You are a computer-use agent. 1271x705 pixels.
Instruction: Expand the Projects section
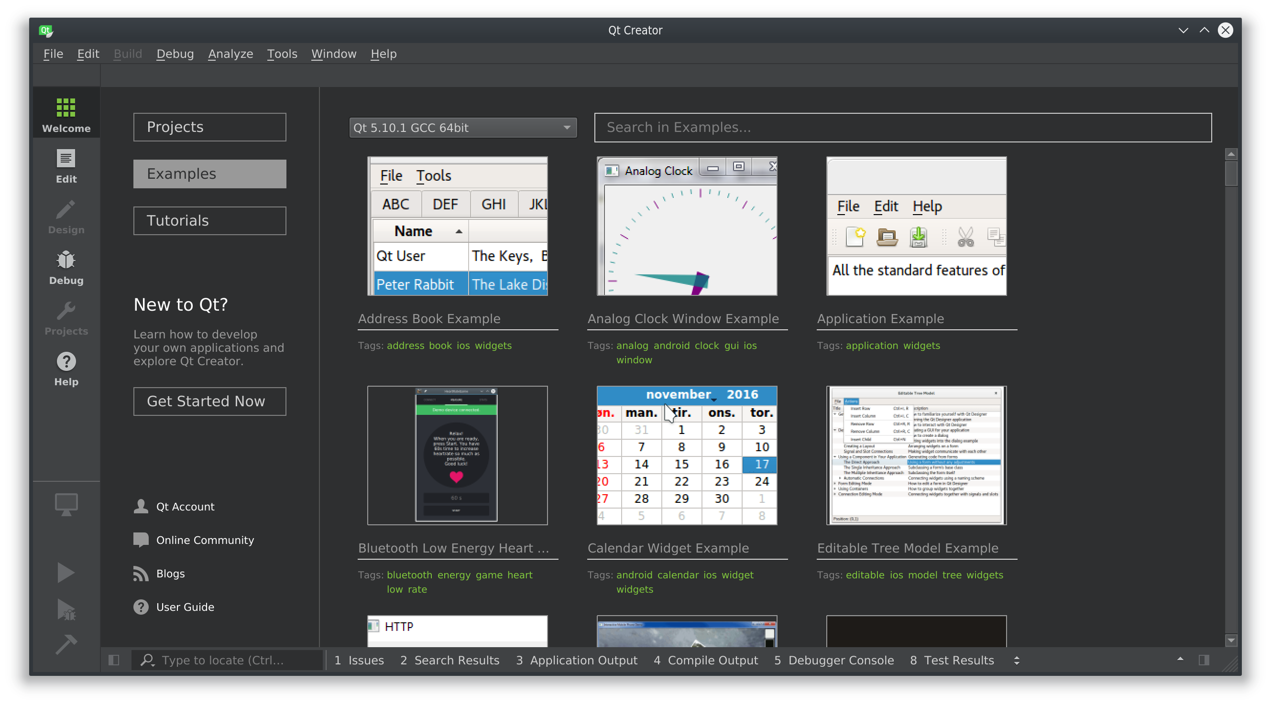coord(210,127)
